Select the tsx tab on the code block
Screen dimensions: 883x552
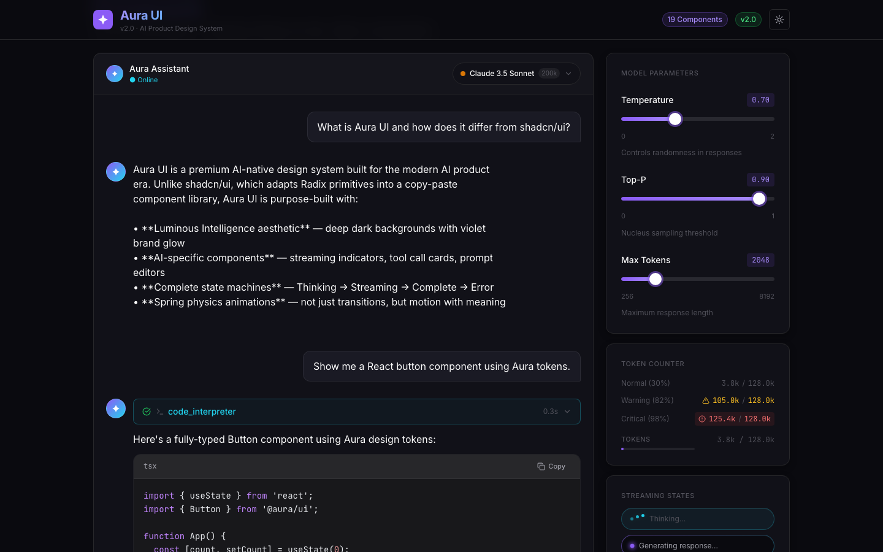150,466
